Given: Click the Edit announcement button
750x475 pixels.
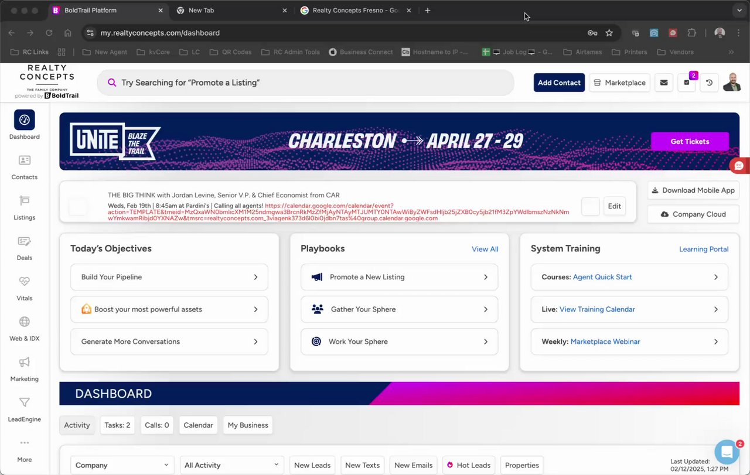Looking at the screenshot, I should (614, 206).
